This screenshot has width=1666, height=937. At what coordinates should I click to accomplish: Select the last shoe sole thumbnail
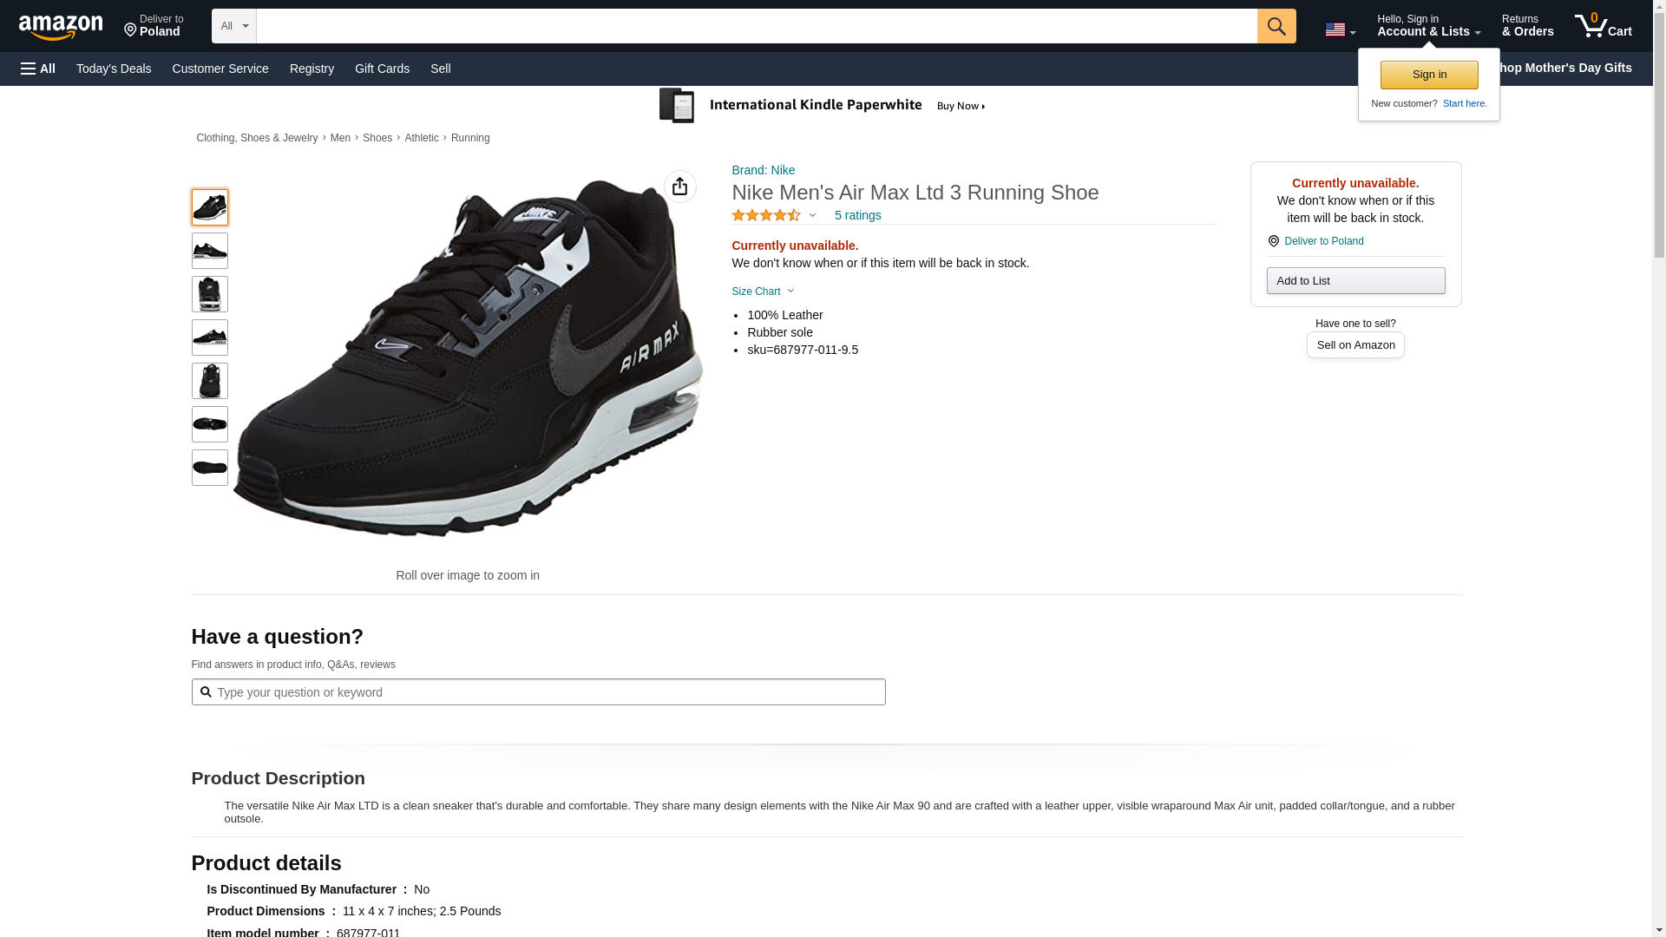(209, 468)
